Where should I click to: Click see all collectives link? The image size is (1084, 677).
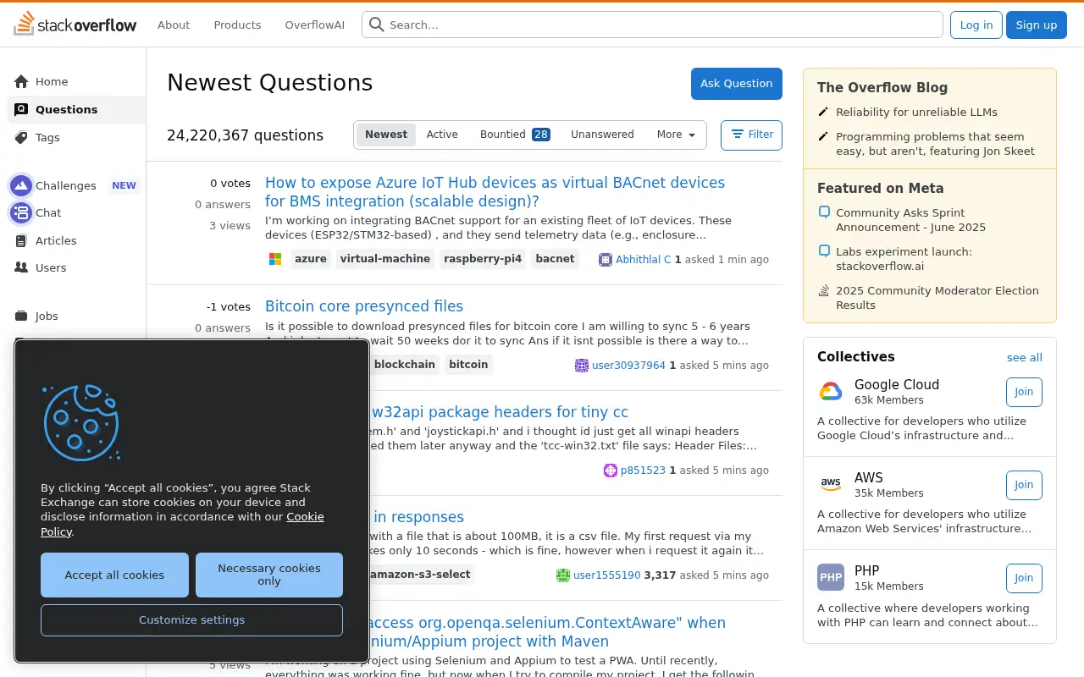(x=1025, y=358)
